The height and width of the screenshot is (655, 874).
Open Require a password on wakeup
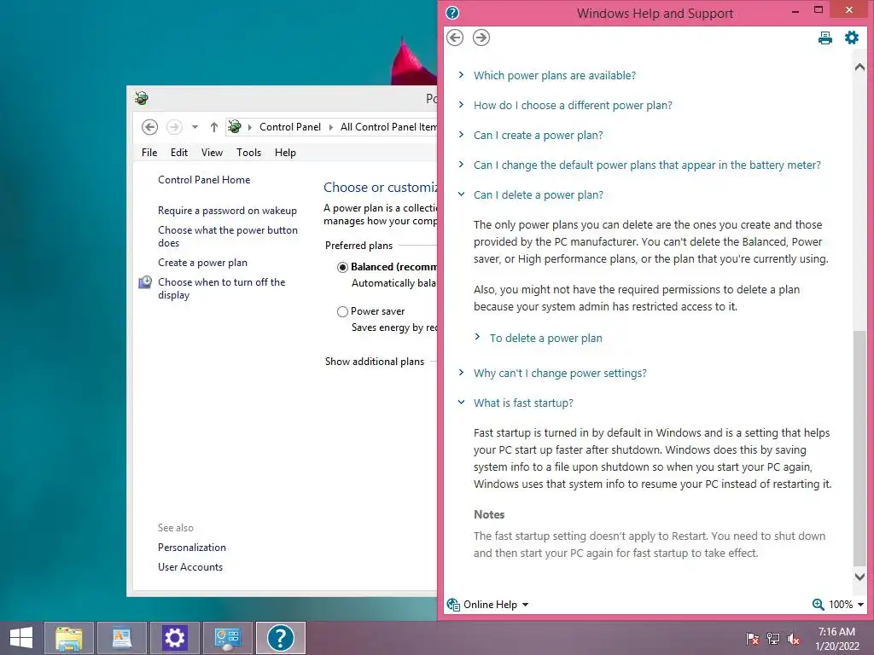pyautogui.click(x=227, y=211)
